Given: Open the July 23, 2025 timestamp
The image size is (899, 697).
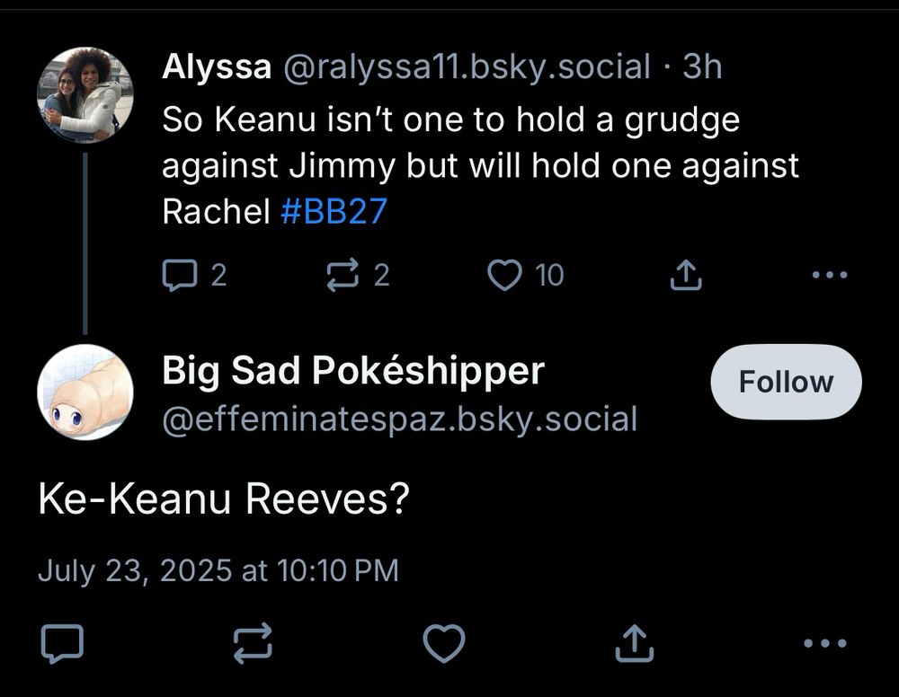Looking at the screenshot, I should coord(218,570).
